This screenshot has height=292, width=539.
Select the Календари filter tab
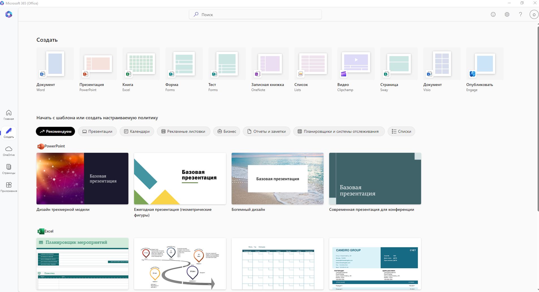pos(137,131)
